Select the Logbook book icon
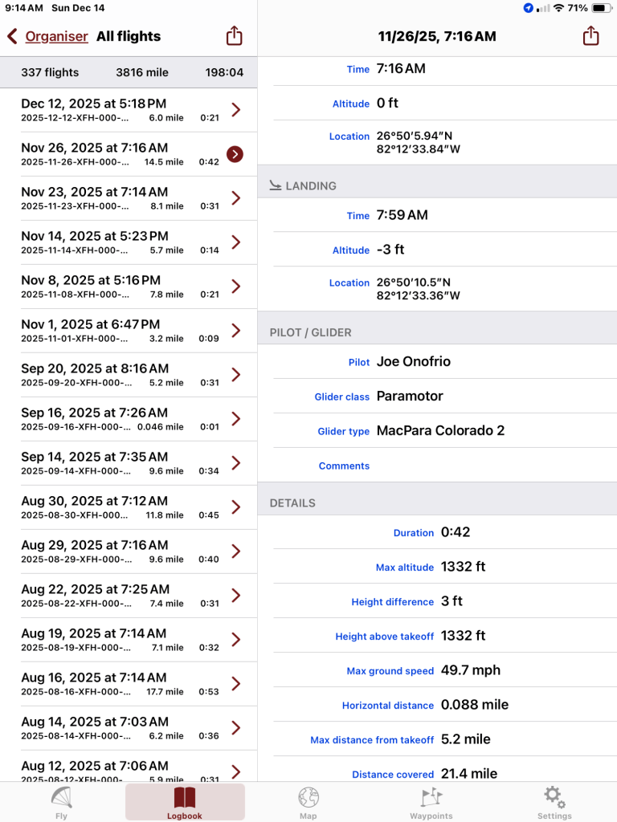 pyautogui.click(x=185, y=800)
